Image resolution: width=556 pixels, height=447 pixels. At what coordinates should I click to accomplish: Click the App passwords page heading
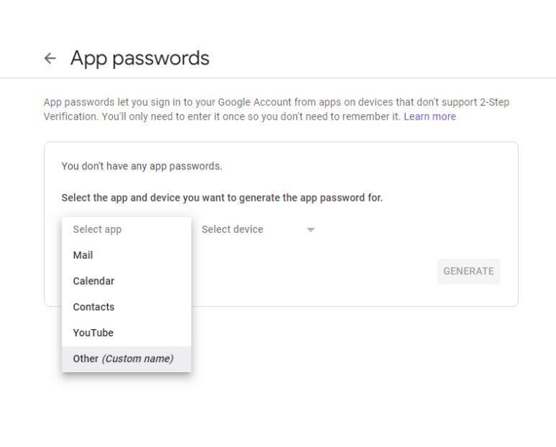click(x=140, y=58)
